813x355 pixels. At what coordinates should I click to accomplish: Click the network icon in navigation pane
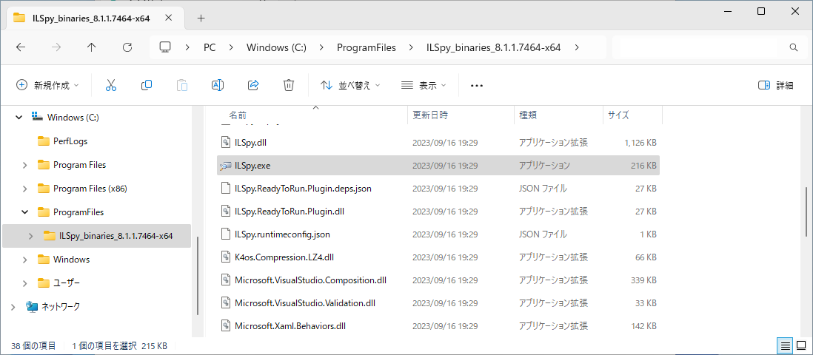(x=32, y=307)
